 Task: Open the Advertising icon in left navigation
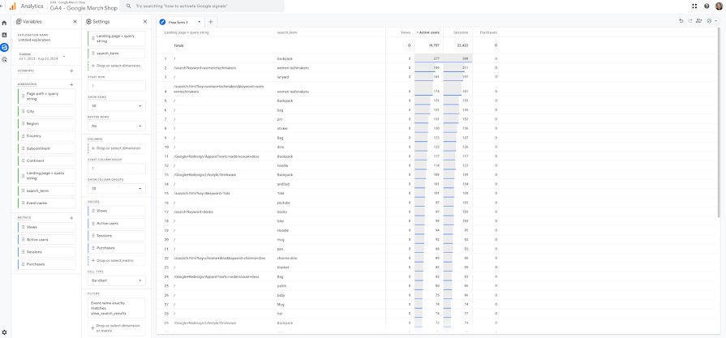[4, 60]
